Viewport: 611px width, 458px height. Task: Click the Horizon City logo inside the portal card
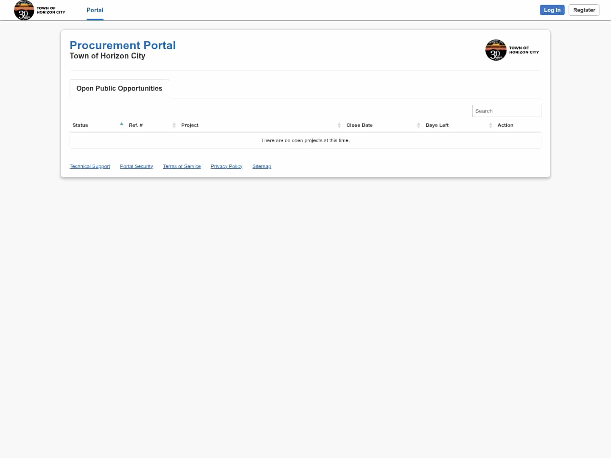(x=512, y=50)
